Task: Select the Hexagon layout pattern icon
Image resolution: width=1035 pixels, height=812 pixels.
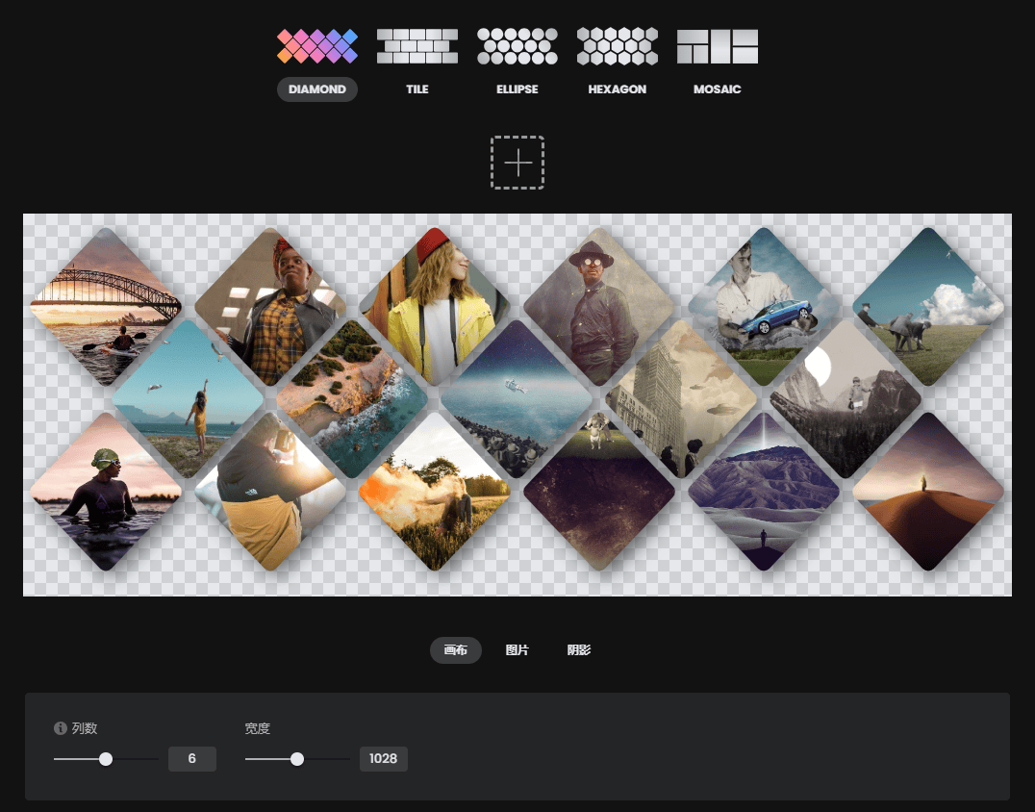Action: click(x=617, y=46)
